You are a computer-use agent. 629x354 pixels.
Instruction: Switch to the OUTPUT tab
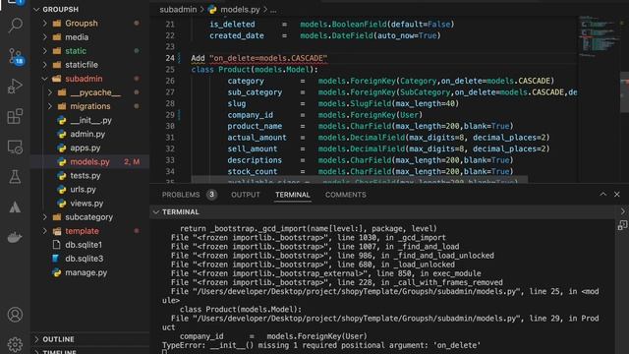[246, 195]
